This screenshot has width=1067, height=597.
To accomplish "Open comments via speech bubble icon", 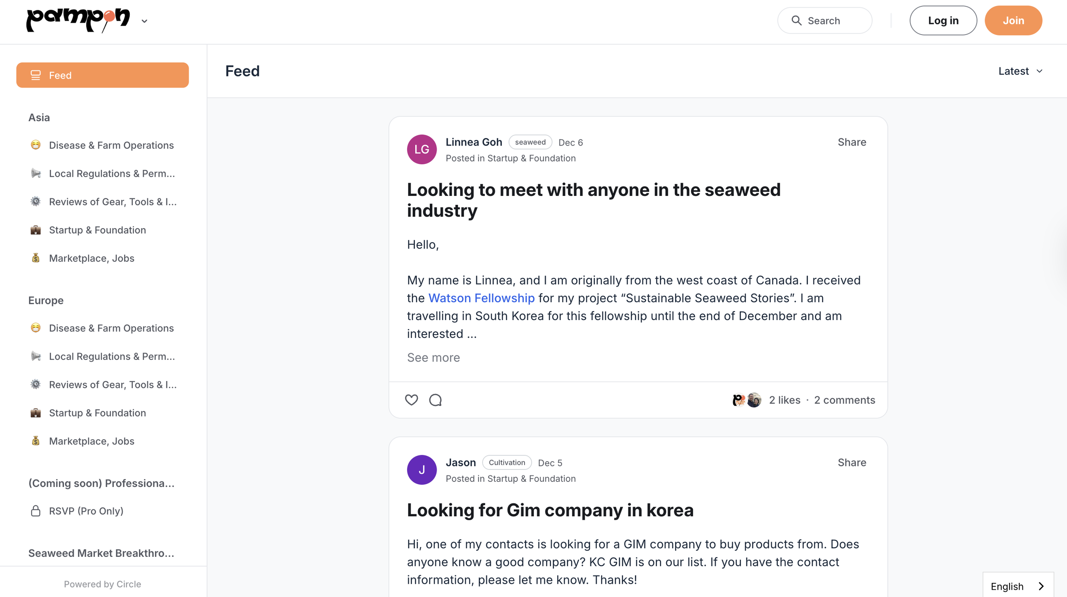I will point(435,400).
